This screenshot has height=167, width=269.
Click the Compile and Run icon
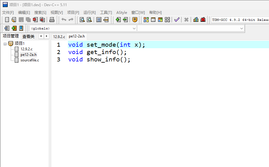pos(160,20)
